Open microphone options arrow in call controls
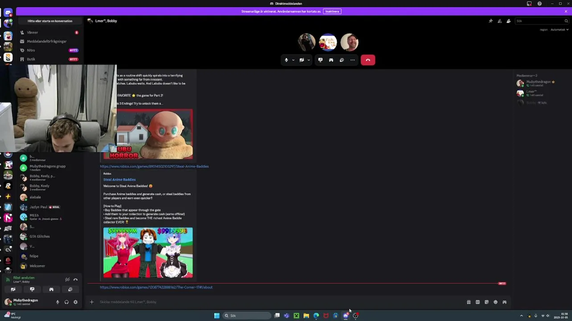The image size is (572, 321). [293, 60]
